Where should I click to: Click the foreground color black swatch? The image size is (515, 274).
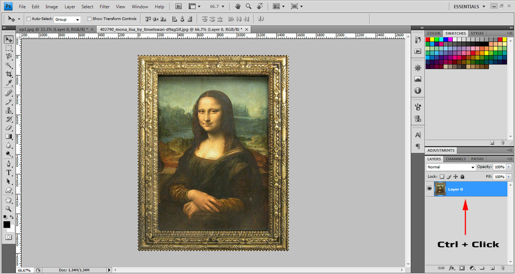pos(7,225)
